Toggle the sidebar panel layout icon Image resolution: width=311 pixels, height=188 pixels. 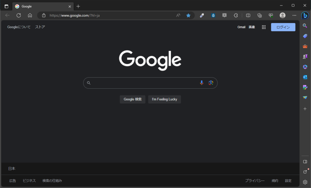305,162
